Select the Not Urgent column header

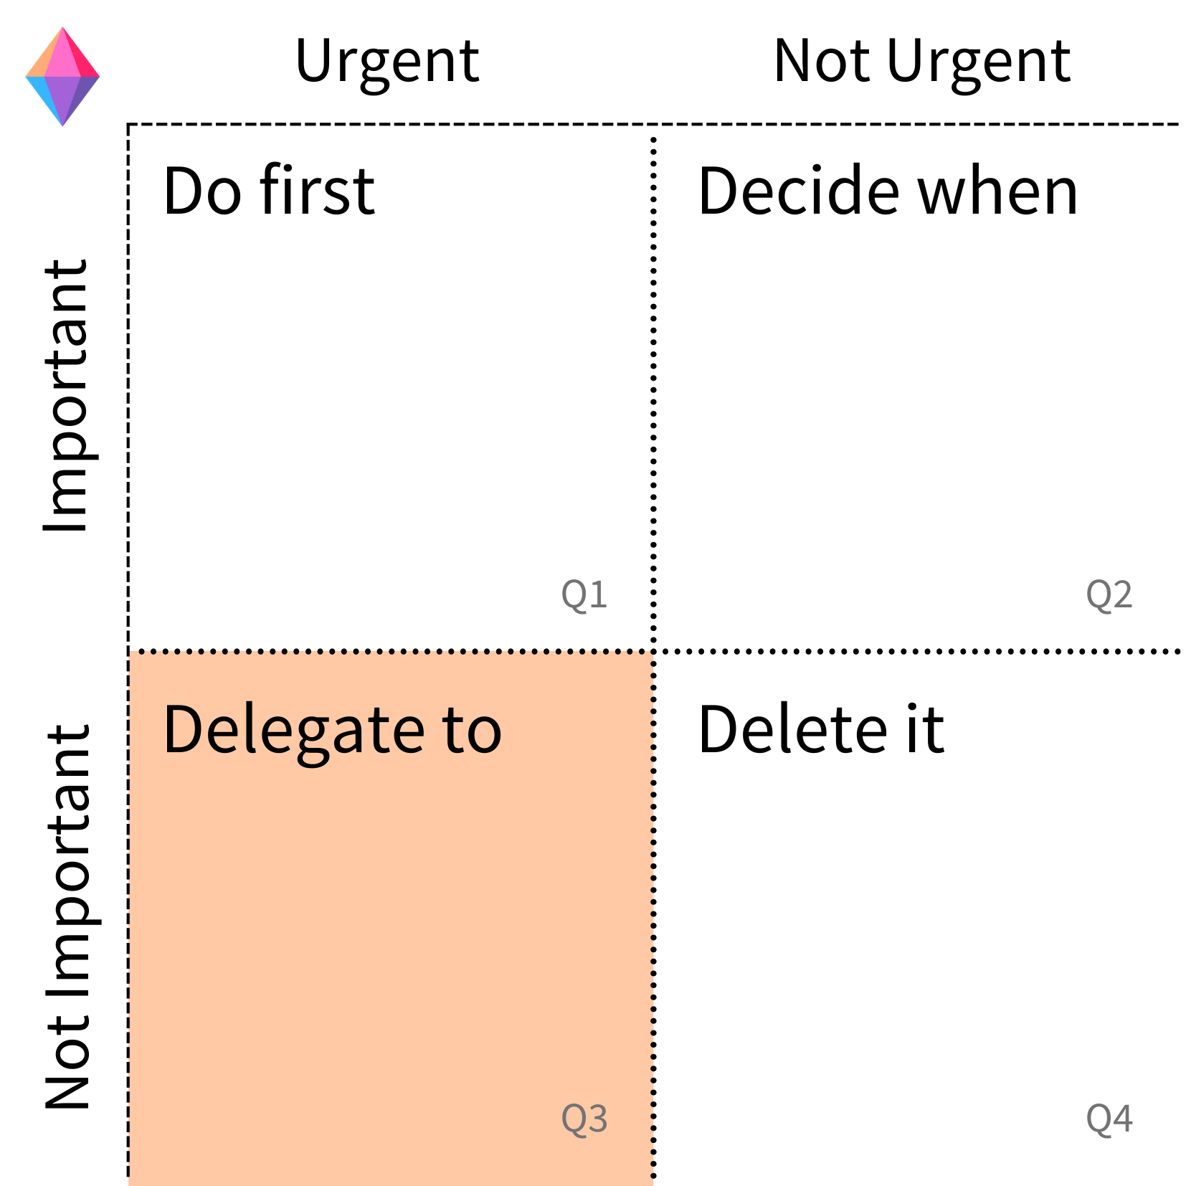click(922, 63)
